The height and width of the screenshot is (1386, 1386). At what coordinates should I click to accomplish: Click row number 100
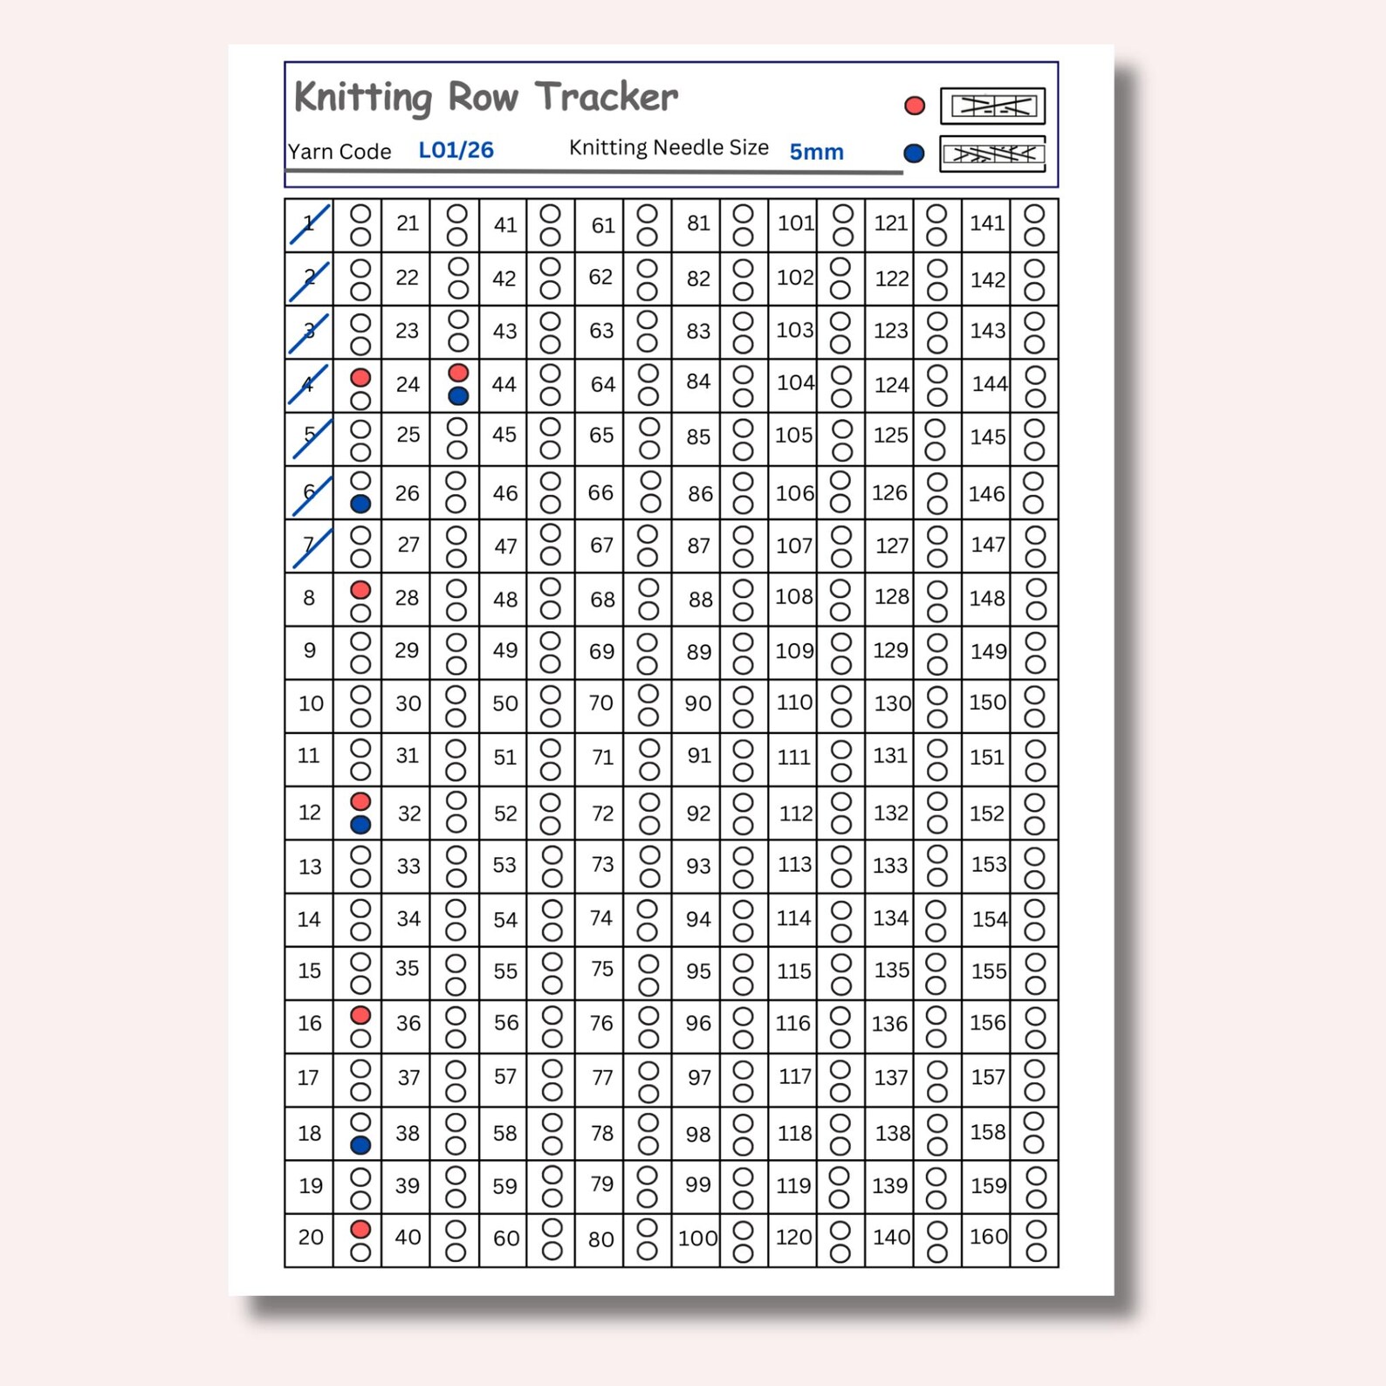(697, 1238)
